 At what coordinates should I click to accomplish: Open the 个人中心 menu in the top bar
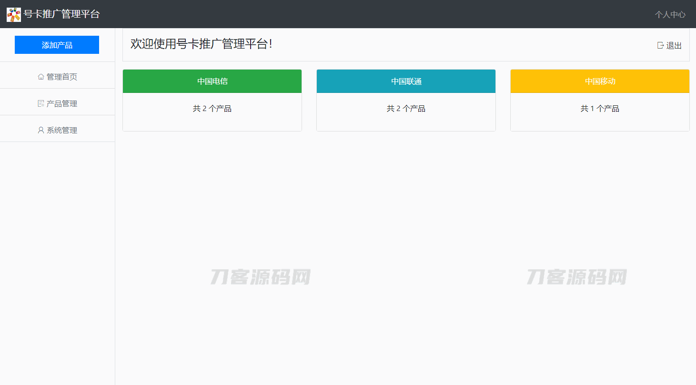pyautogui.click(x=670, y=14)
